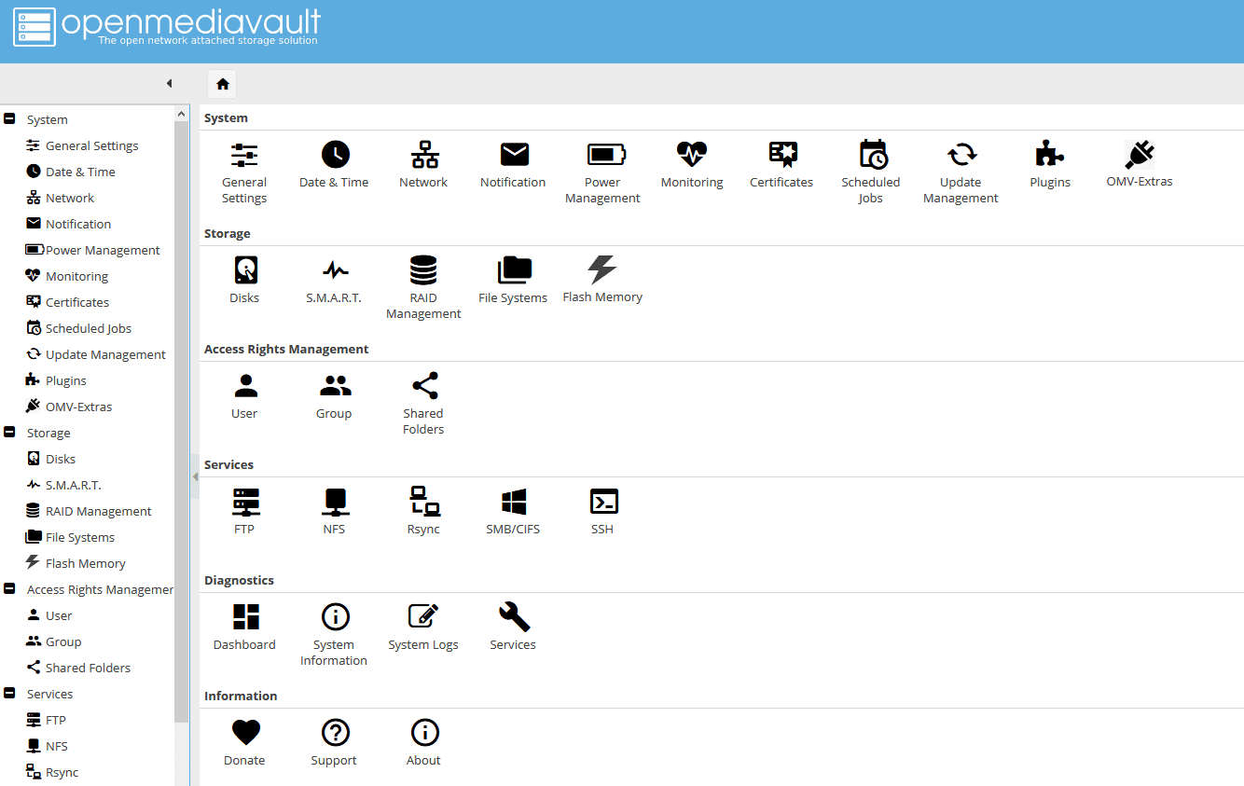The image size is (1244, 786).
Task: Select Shared Folders in the sidebar tree
Action: pos(88,668)
